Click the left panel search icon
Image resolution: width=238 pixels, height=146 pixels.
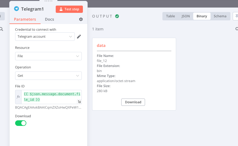point(1,29)
